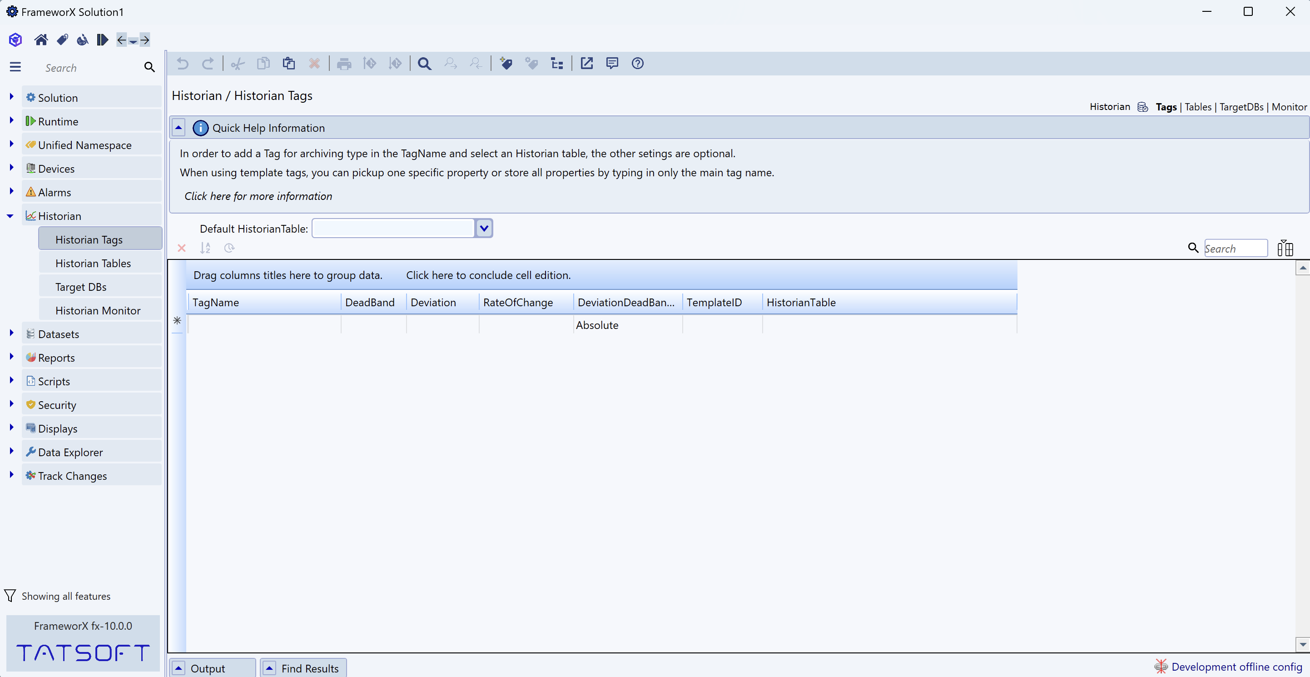
Task: Collapse the Quick Help Information panel
Action: click(x=179, y=128)
